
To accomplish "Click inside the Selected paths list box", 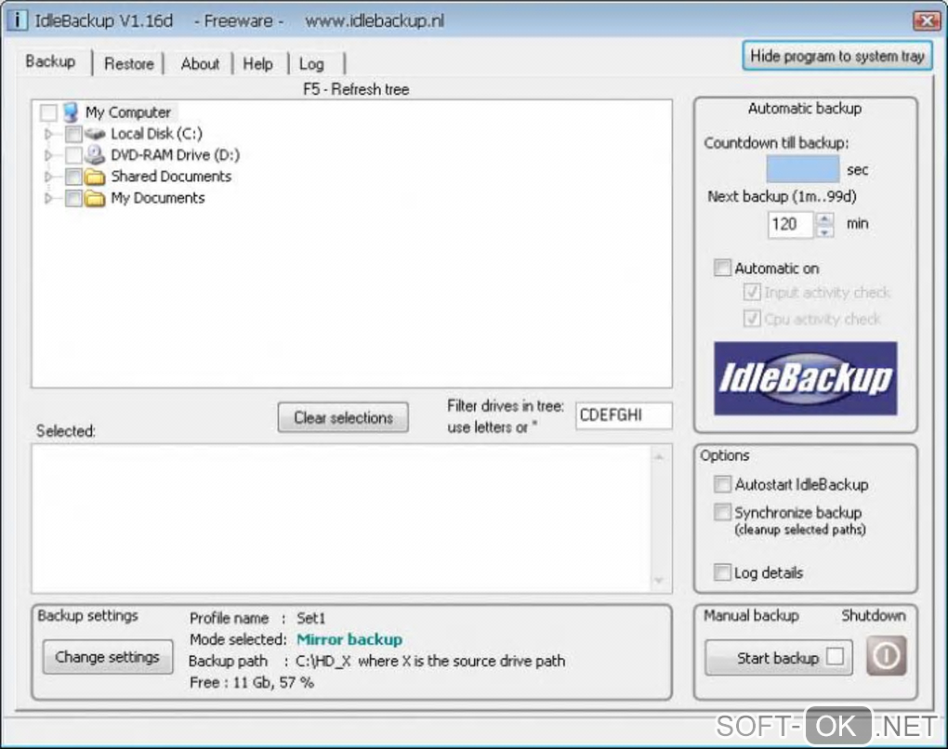I will point(342,519).
